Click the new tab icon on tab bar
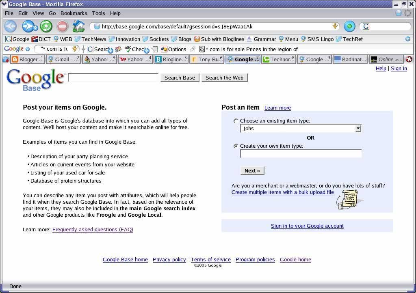The height and width of the screenshot is (293, 416). coord(6,59)
